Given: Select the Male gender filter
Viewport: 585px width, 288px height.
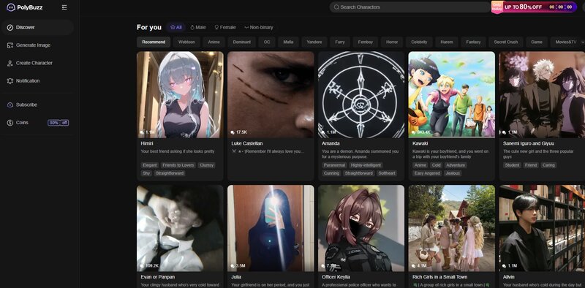Looking at the screenshot, I should point(198,27).
